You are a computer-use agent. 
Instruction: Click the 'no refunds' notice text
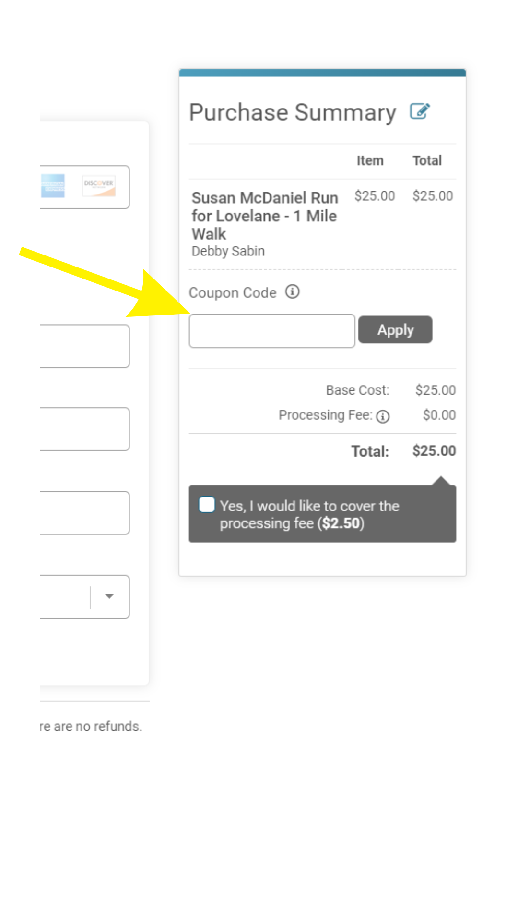91,726
